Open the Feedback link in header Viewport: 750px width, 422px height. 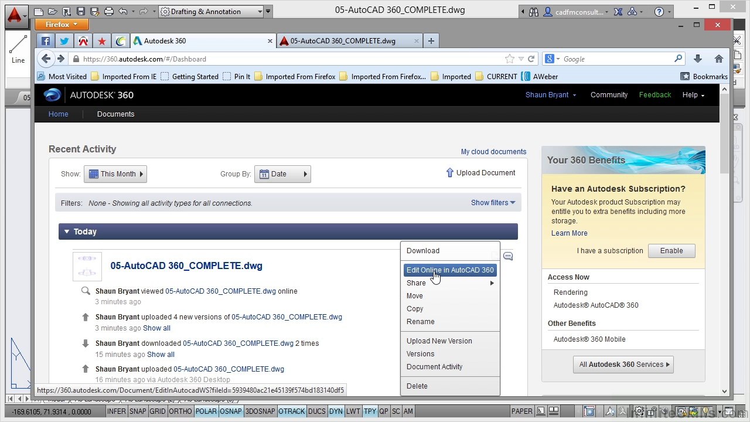pos(655,95)
